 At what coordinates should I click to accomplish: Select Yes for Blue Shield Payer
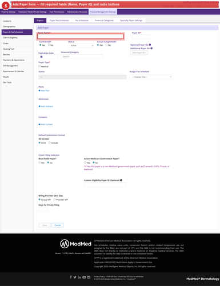pyautogui.click(x=39, y=162)
